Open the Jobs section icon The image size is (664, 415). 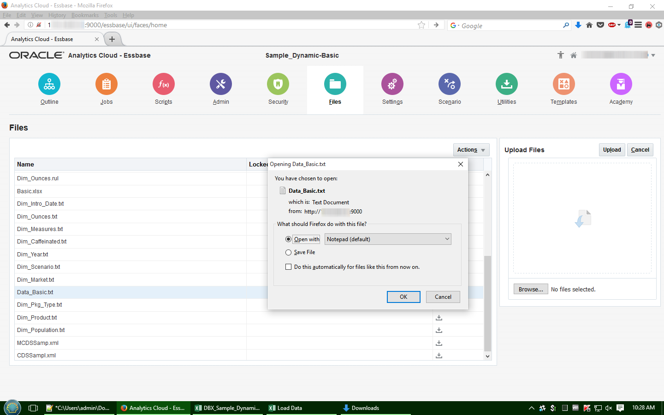pyautogui.click(x=107, y=84)
